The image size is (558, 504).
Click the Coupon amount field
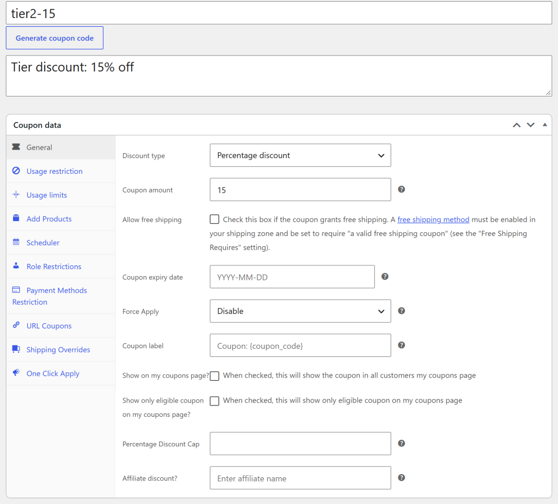click(x=300, y=190)
